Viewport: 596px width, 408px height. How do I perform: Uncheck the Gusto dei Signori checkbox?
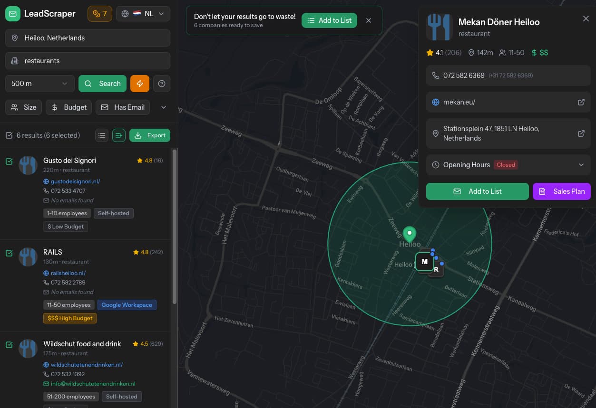tap(9, 161)
